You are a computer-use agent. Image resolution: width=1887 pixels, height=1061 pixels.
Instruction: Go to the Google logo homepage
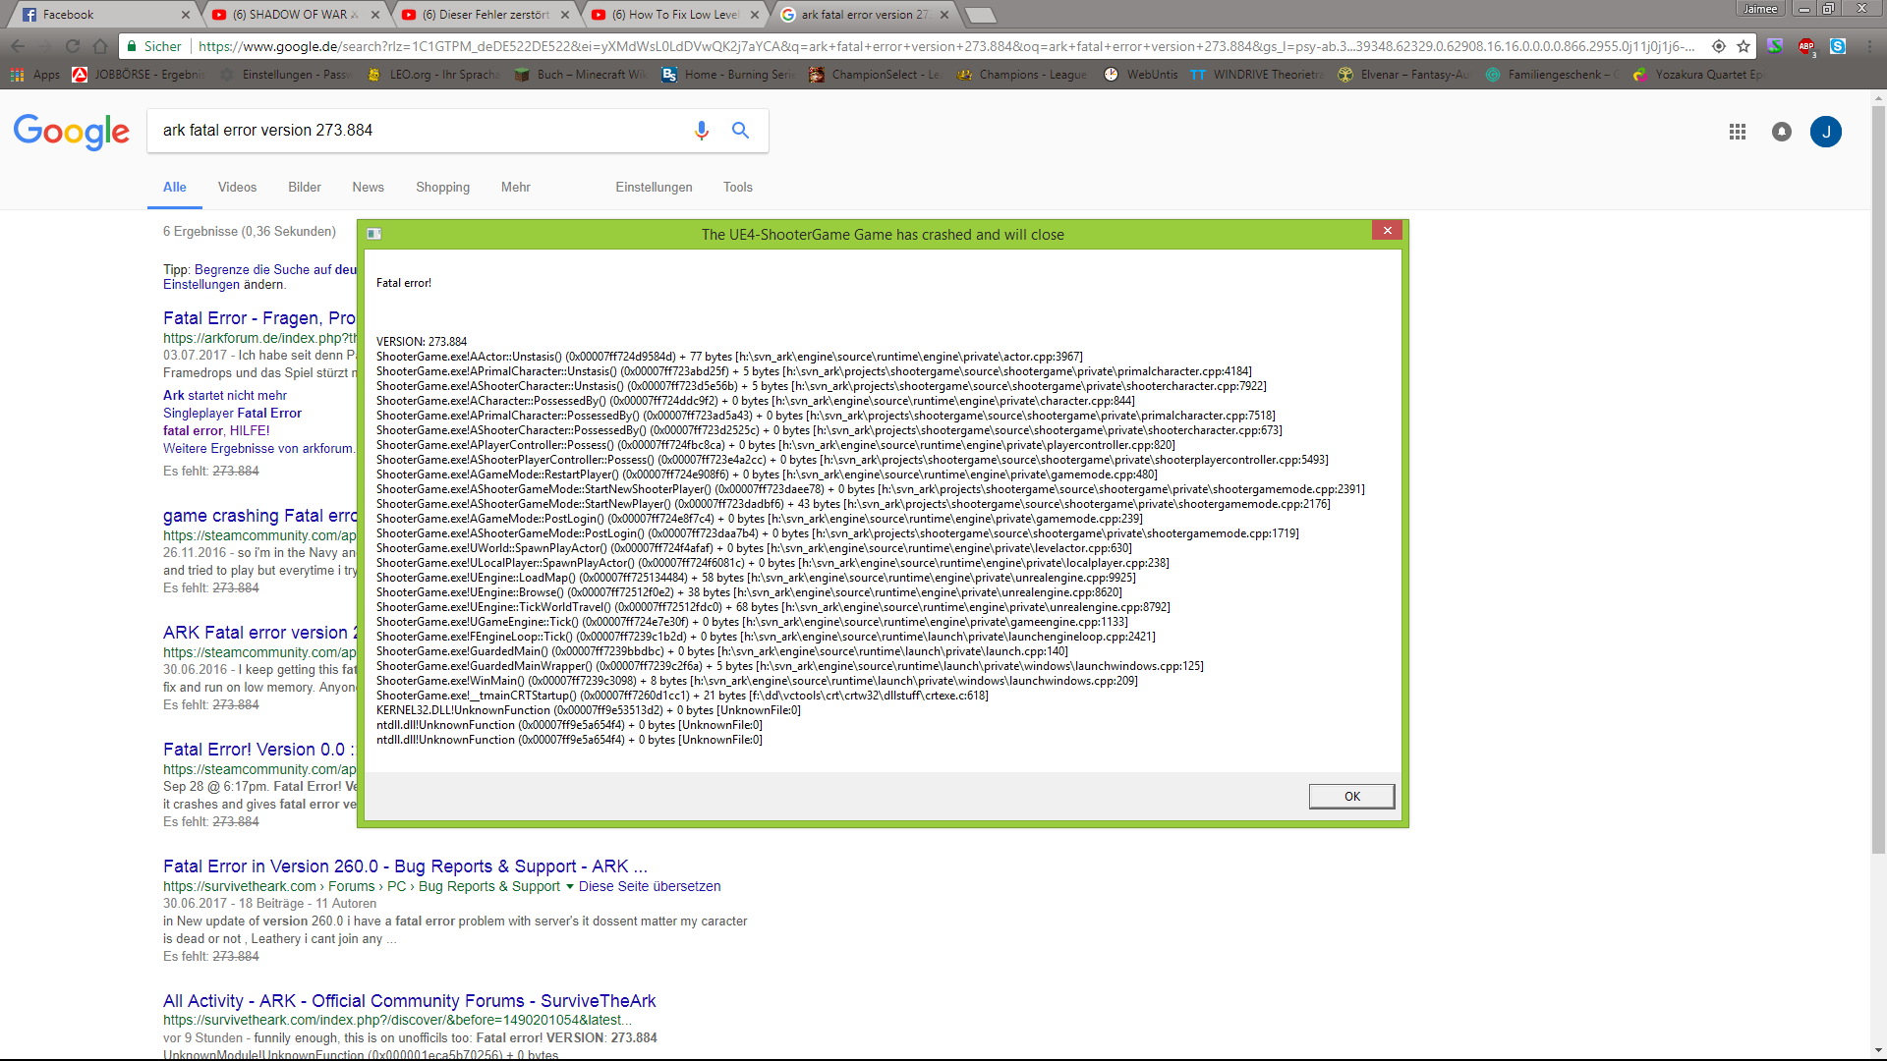tap(72, 132)
